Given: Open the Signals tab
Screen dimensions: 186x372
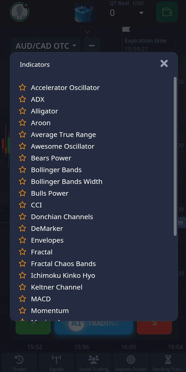Looking at the screenshot, I should [57, 362].
